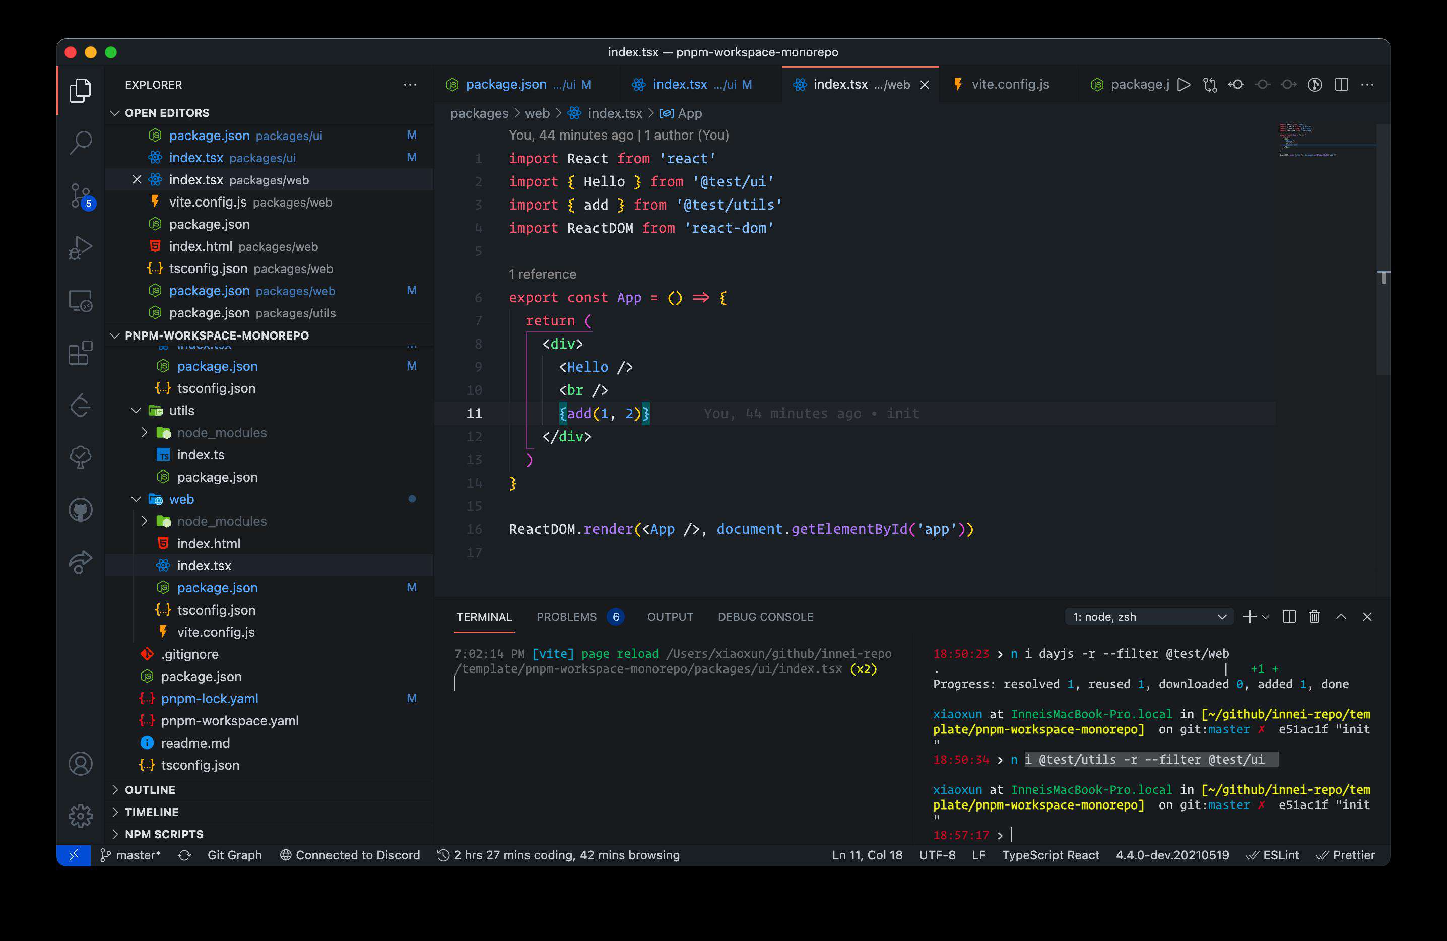Collapse the Open Editors section
The image size is (1447, 941).
coord(115,113)
